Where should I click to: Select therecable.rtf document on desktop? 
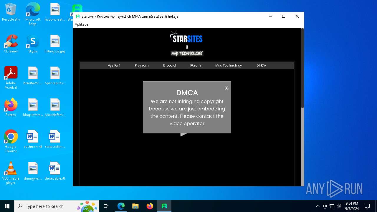[x=55, y=171]
